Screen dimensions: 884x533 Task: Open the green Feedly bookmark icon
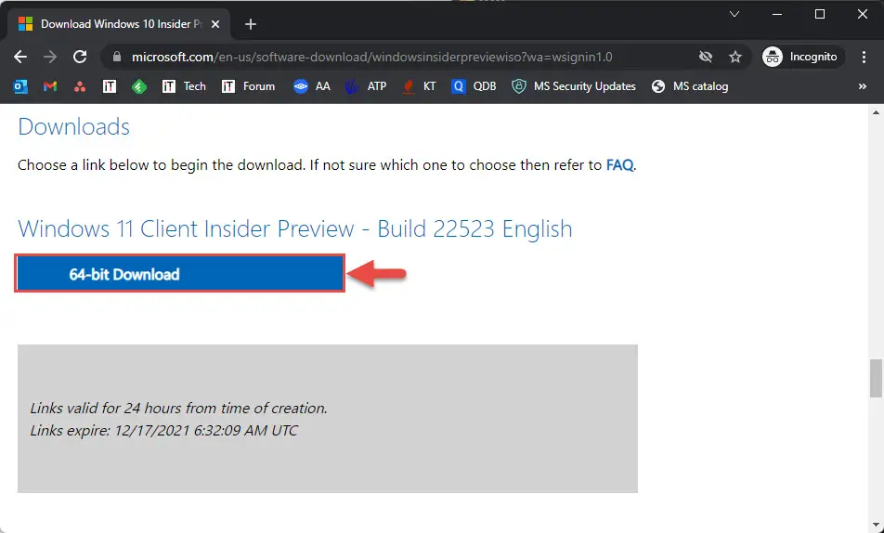tap(139, 86)
